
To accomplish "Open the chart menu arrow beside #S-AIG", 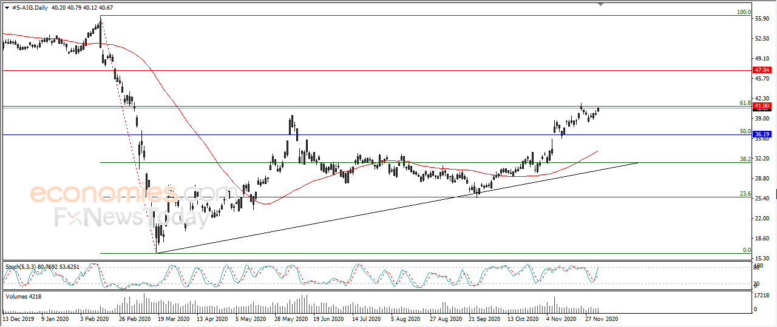I will tap(7, 7).
